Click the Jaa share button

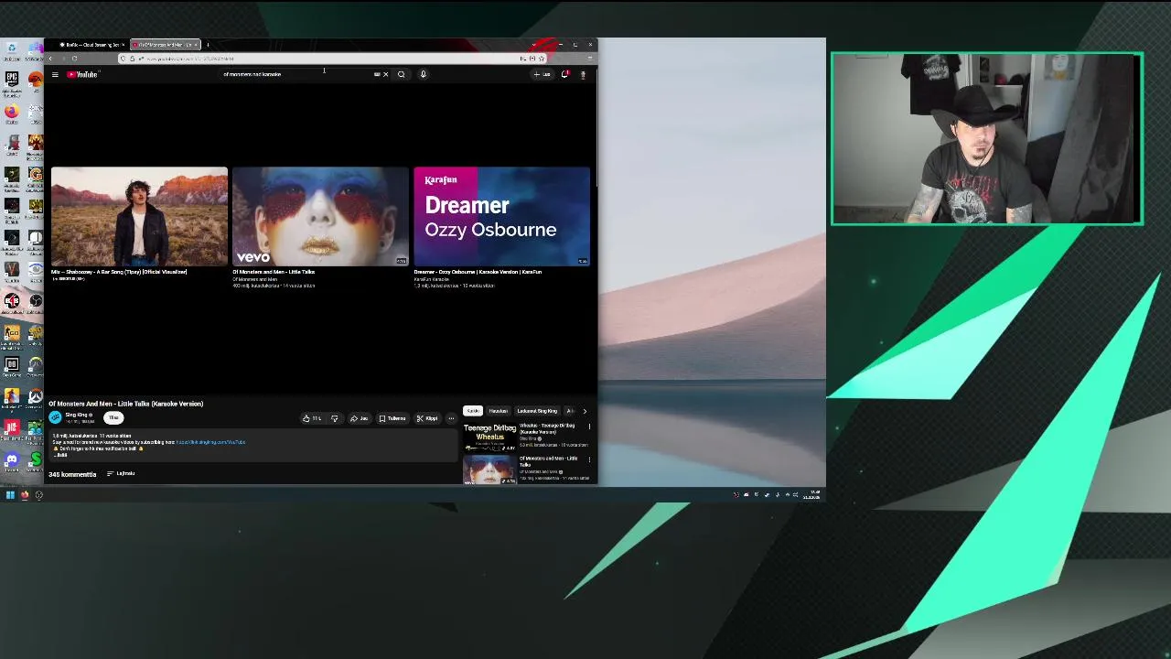coord(359,418)
